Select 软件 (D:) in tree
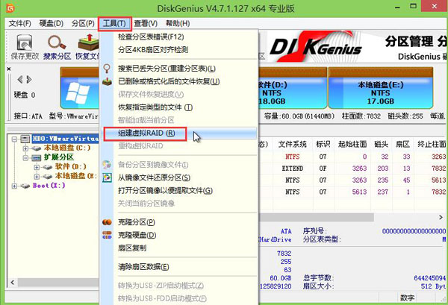 click(x=70, y=166)
